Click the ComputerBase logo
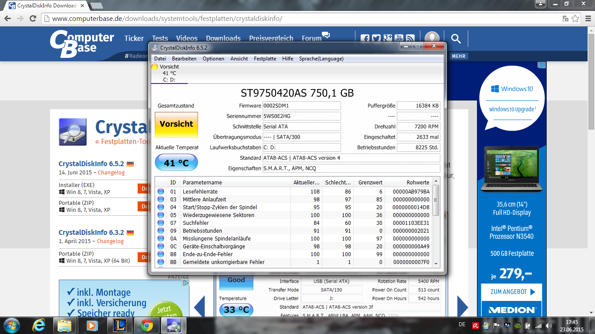The width and height of the screenshot is (595, 334). coord(82,43)
